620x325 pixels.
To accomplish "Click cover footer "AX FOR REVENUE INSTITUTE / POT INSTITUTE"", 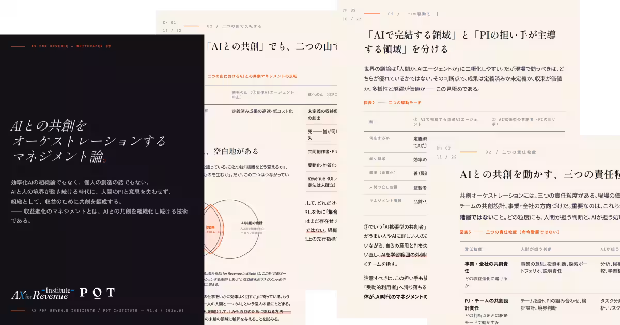I will pos(84,311).
